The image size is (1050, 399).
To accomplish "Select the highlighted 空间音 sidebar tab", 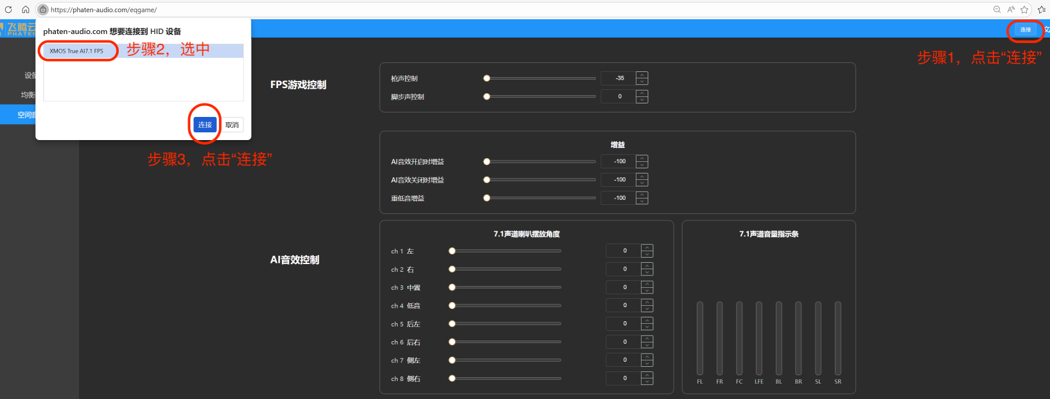I will point(26,115).
